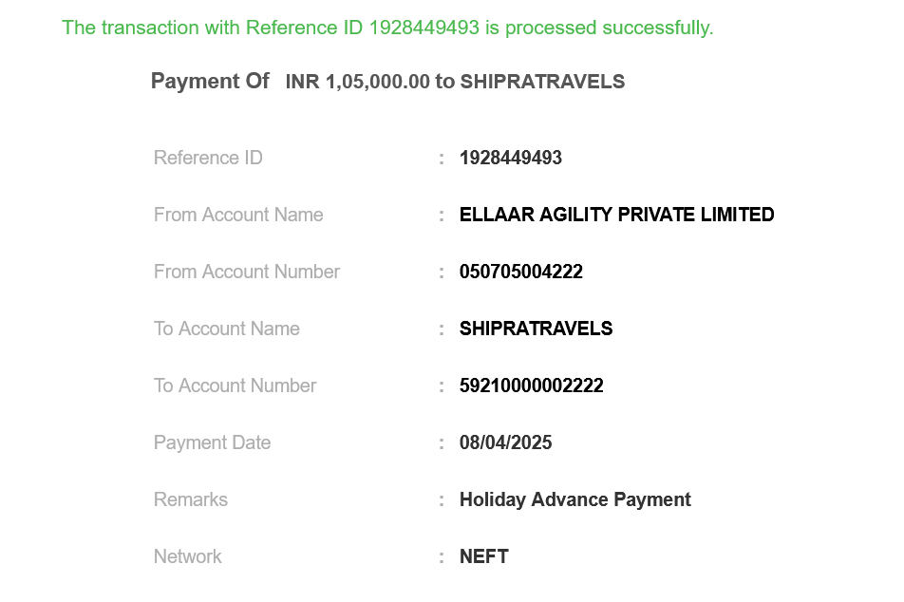Click the From Account Number label

pyautogui.click(x=246, y=272)
